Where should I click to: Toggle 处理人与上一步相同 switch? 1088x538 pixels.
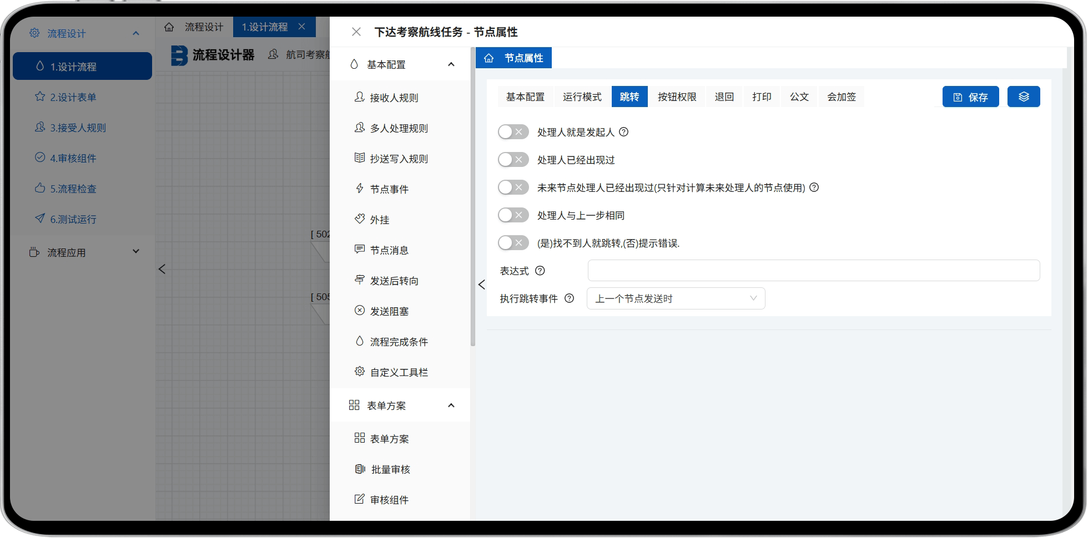coord(513,215)
